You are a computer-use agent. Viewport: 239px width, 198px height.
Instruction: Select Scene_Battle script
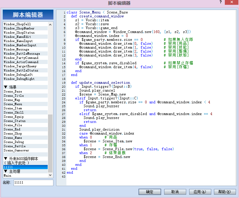[x=25, y=146]
